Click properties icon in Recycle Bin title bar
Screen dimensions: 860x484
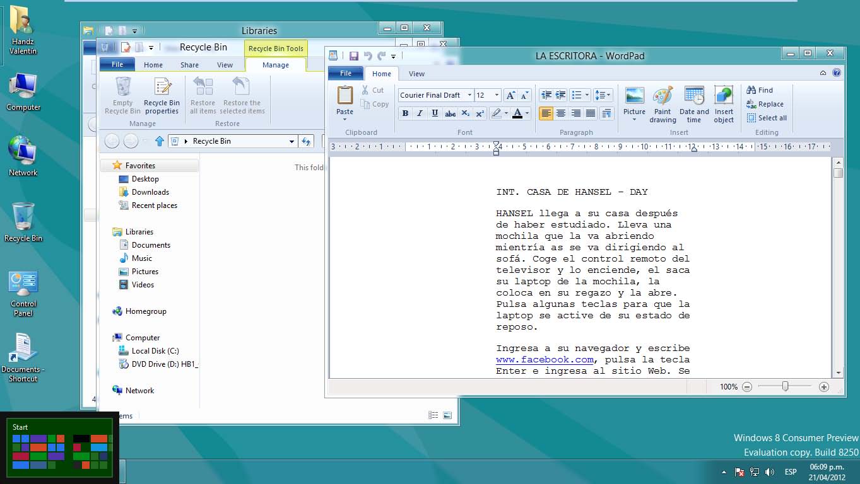point(126,47)
